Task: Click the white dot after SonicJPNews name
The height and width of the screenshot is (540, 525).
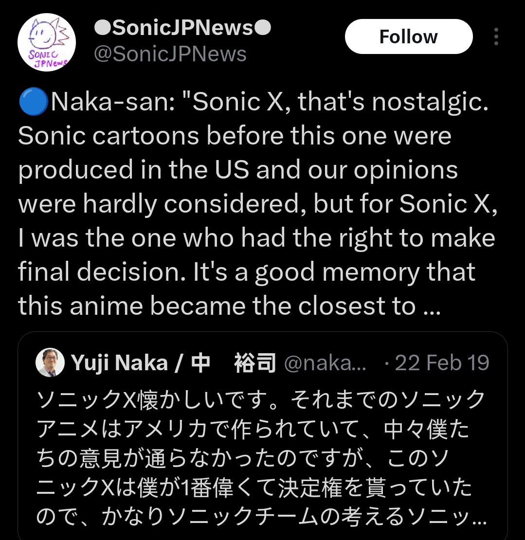Action: tap(263, 28)
